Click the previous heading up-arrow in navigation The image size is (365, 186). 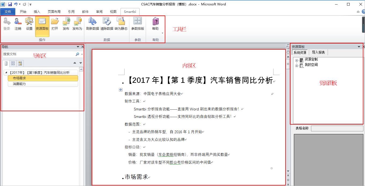[x=75, y=63]
